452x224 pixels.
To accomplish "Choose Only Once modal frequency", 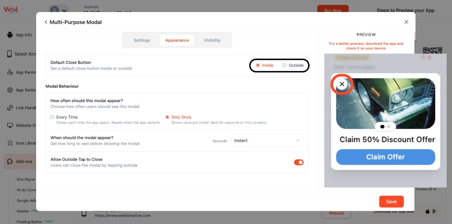I will 167,117.
